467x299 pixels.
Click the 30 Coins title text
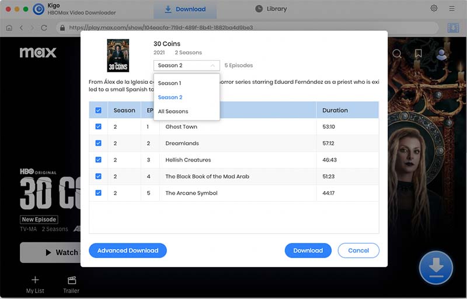click(x=167, y=44)
